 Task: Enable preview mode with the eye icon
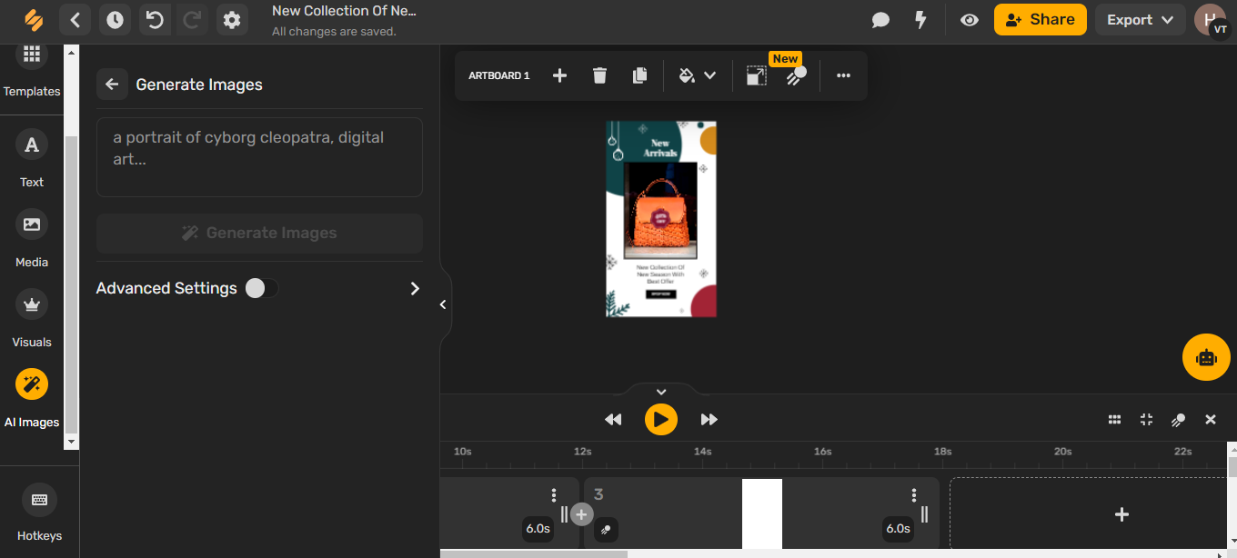tap(970, 19)
